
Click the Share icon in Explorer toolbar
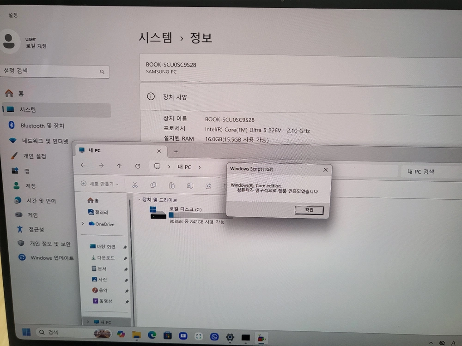208,186
